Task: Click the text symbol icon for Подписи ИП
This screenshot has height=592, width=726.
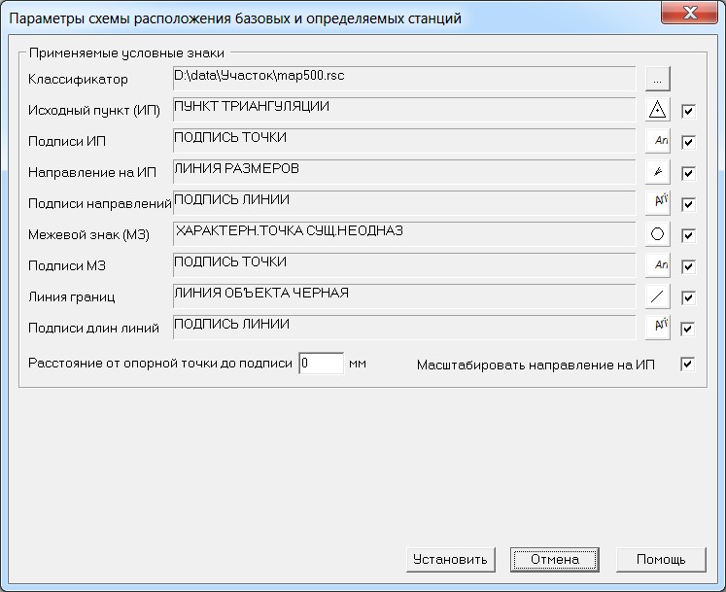Action: 658,142
